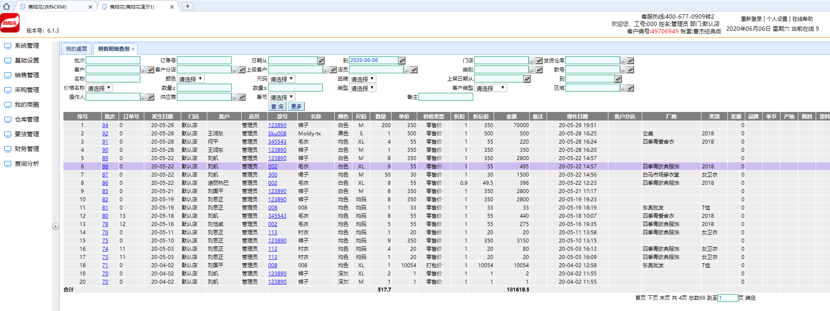Clear the 店员 field with eraser
This screenshot has height=311, width=830.
click(x=414, y=70)
